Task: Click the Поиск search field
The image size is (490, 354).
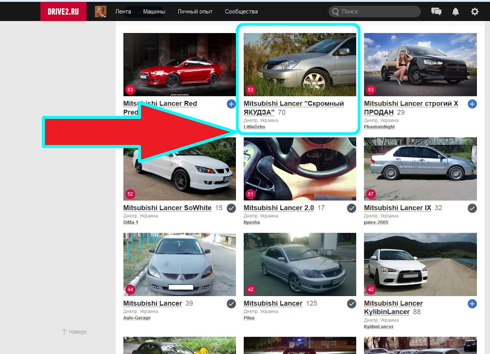Action: point(374,12)
